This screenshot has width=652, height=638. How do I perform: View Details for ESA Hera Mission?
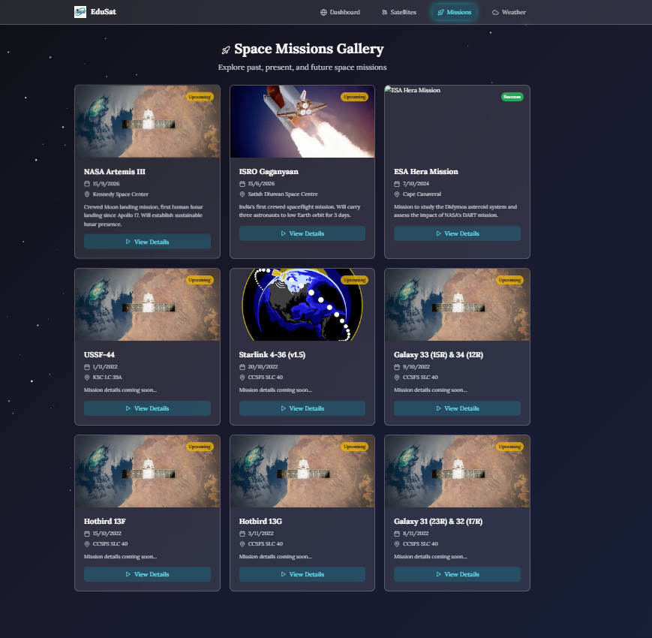[x=457, y=233]
